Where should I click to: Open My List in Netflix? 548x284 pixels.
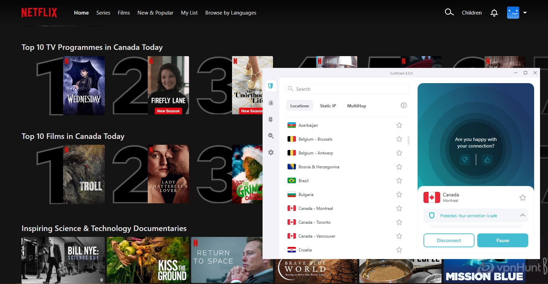(189, 13)
